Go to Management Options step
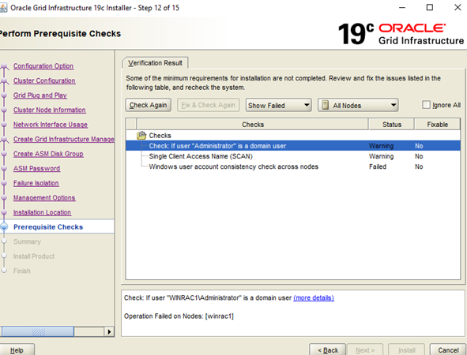Viewport: 467px width, 355px height. pos(44,198)
